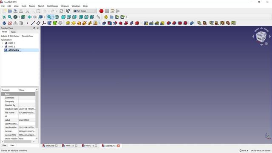272x153 pixels.
Task: Select the Subtractive loft tool
Action: point(121,23)
